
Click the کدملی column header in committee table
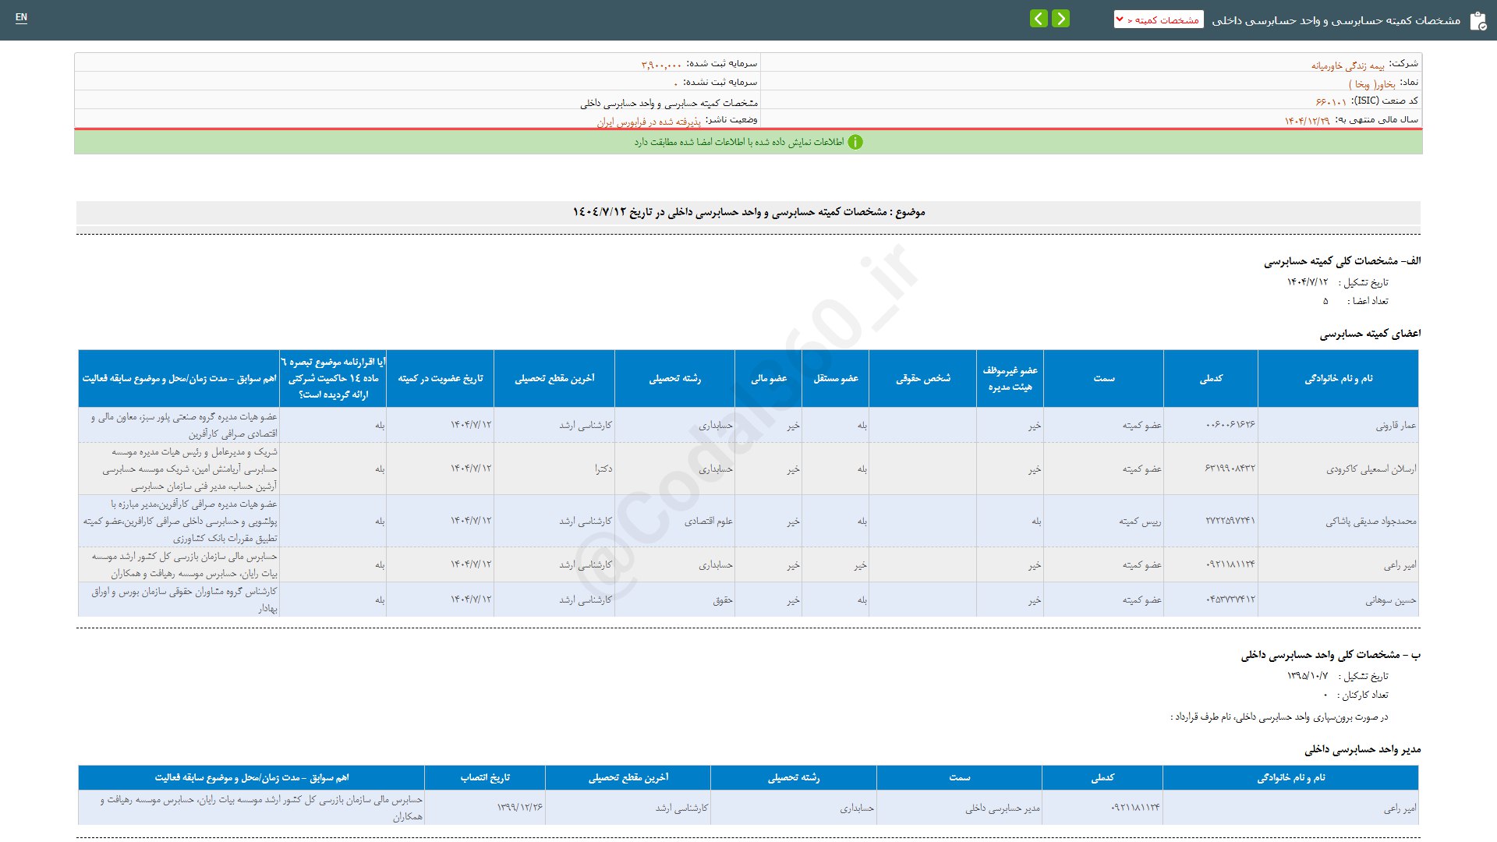[x=1211, y=378]
